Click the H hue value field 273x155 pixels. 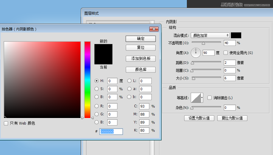coord(112,81)
